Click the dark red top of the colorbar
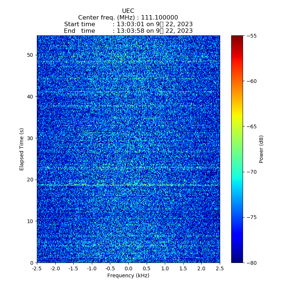The width and height of the screenshot is (295, 295). [237, 37]
